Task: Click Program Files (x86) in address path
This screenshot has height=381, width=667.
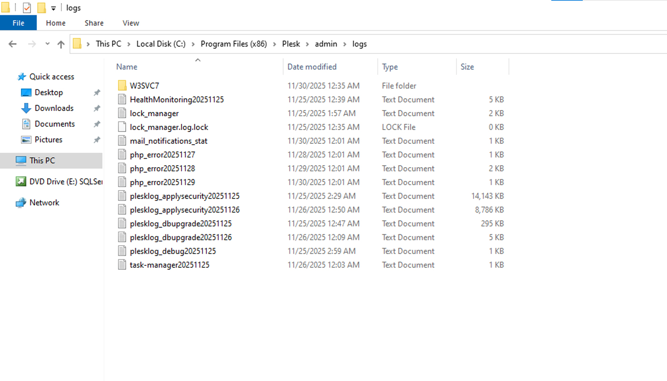Action: 233,44
